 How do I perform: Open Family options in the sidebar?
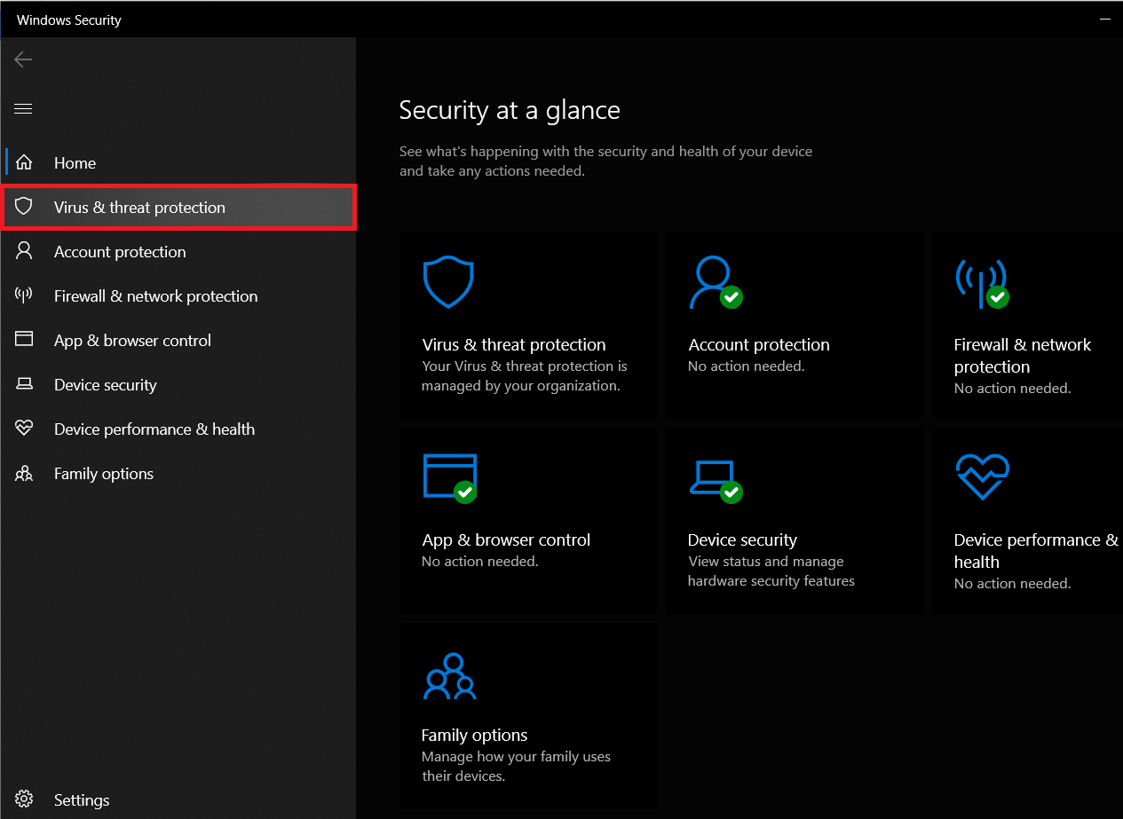tap(178, 474)
